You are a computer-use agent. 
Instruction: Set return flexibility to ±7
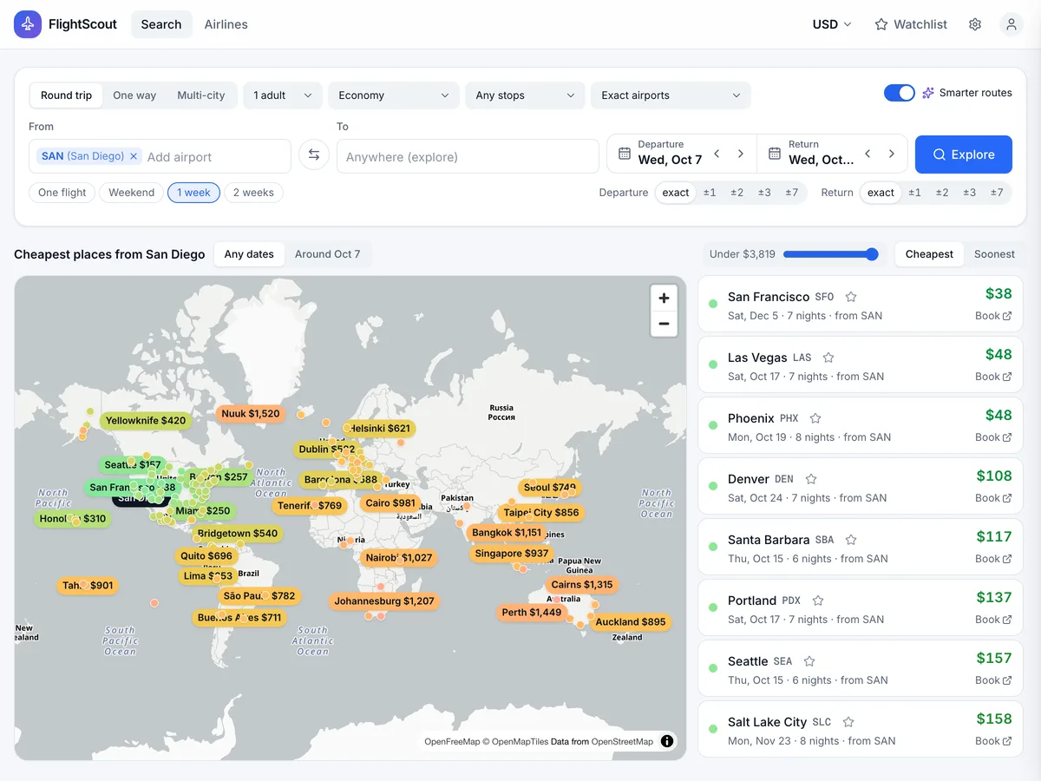point(997,193)
